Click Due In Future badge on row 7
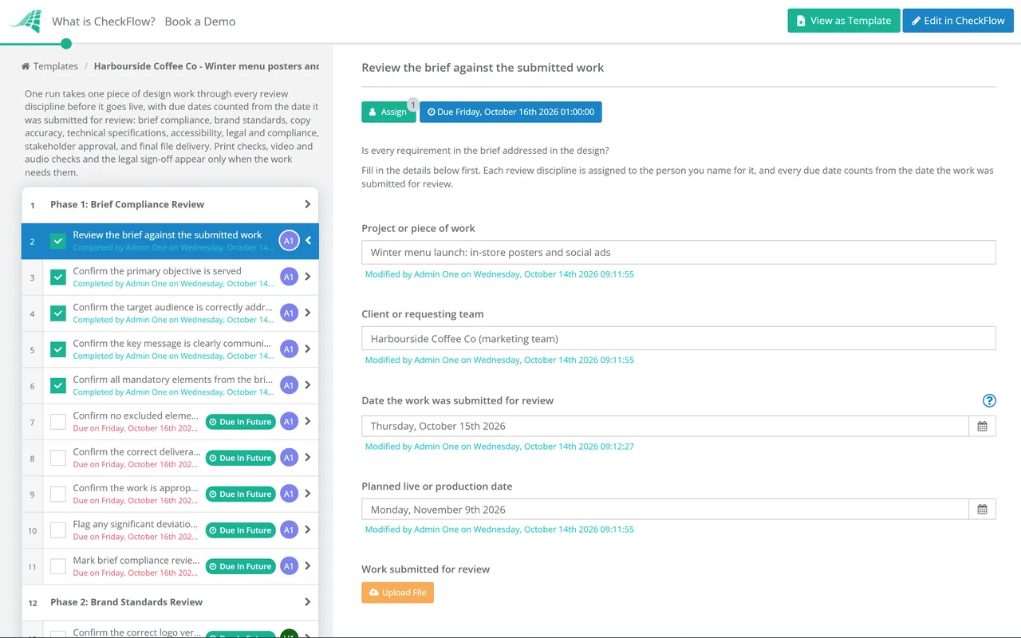The image size is (1021, 638). (x=240, y=422)
